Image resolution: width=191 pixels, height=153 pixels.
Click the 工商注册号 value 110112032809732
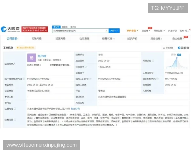click(174, 73)
